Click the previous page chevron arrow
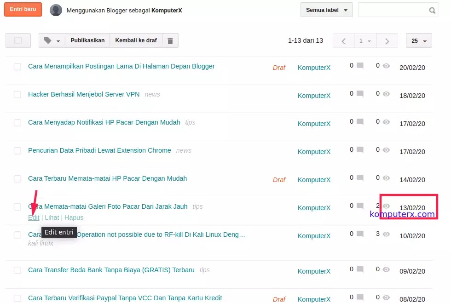 pyautogui.click(x=343, y=40)
